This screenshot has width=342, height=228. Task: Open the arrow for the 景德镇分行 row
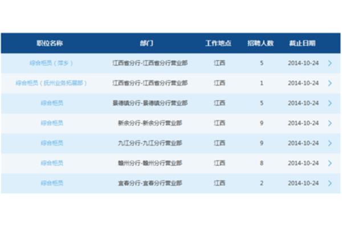click(330, 103)
